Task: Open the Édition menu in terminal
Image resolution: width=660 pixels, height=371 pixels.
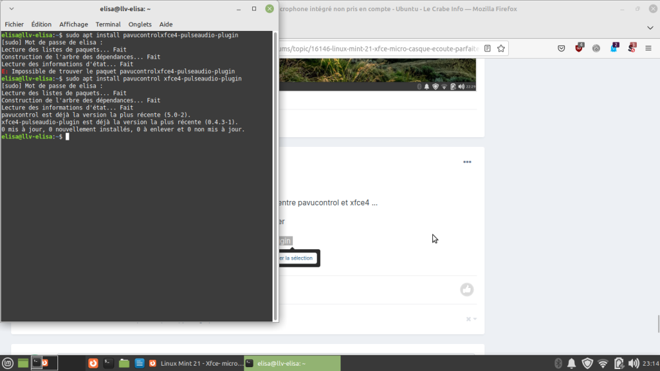Action: tap(41, 24)
